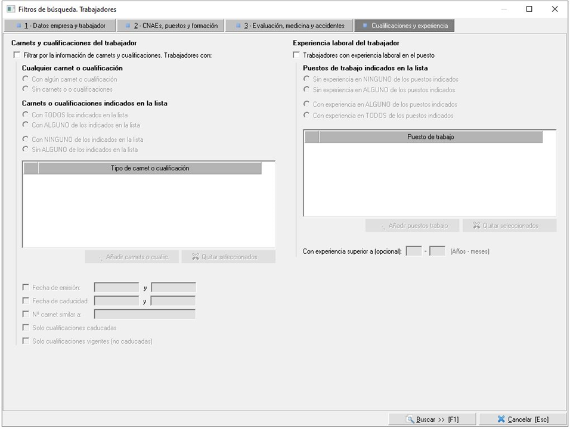Viewport: 570px width, 429px height.
Task: Tick the Fecha de emisión checkbox
Action: [x=26, y=287]
